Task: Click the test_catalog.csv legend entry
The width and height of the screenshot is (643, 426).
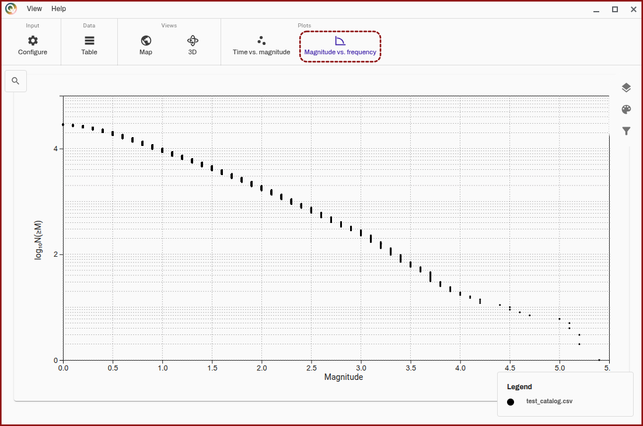Action: pyautogui.click(x=549, y=401)
